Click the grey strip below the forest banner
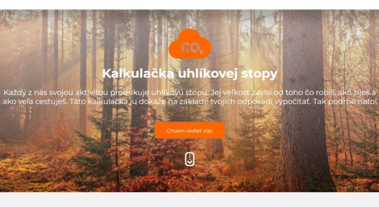379x207 pixels. (x=189, y=200)
